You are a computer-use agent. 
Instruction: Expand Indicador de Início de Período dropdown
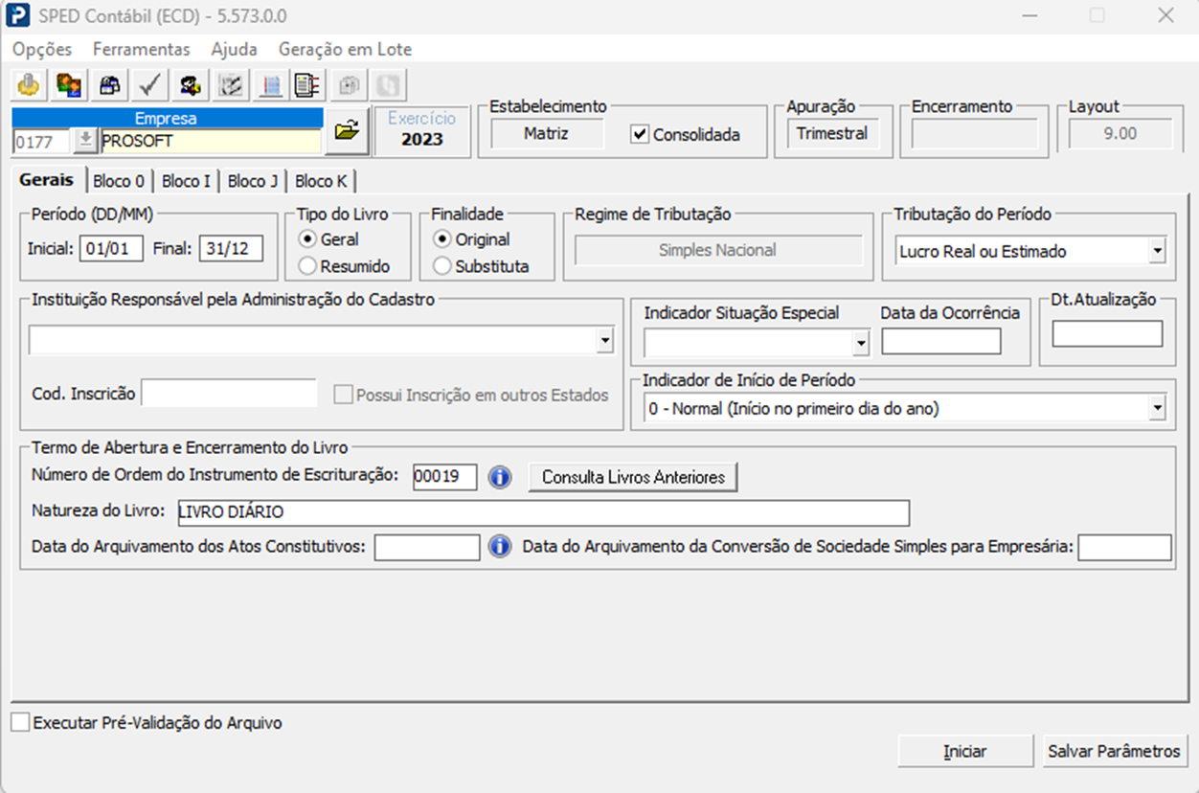point(1157,409)
